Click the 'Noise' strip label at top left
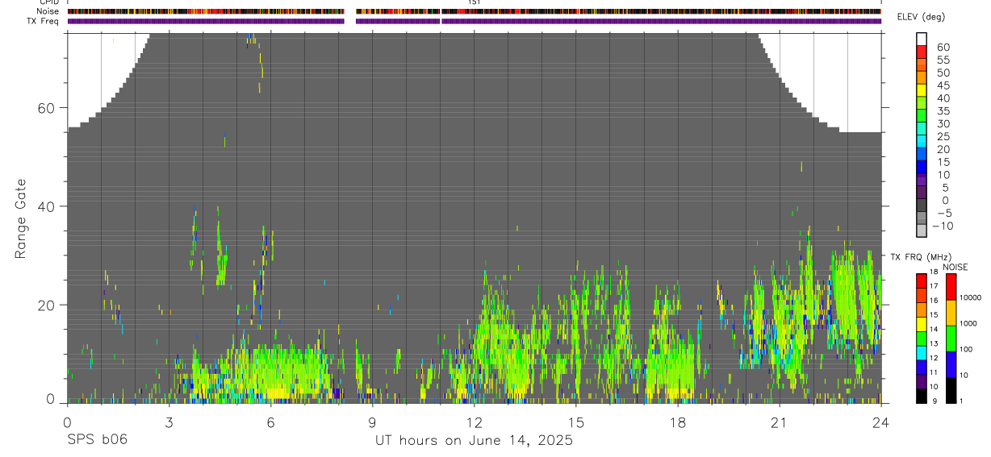Viewport: 991px width, 457px height. pos(48,11)
